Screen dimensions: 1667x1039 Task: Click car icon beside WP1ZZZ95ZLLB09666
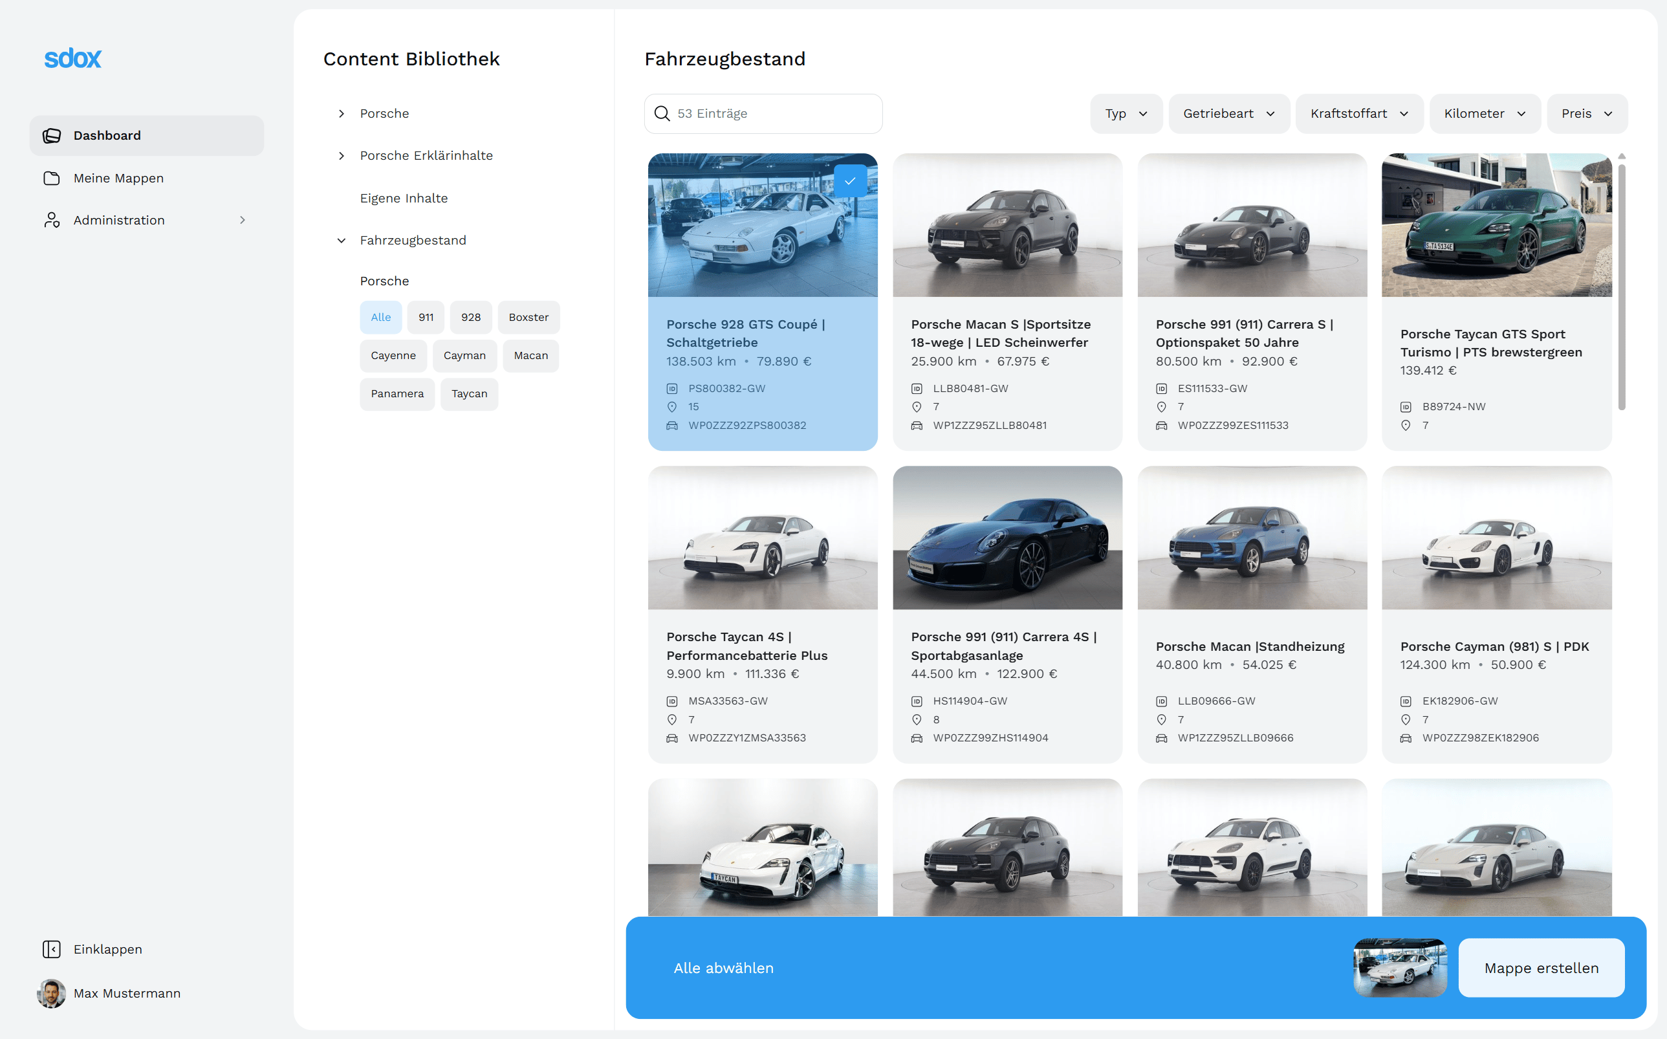pos(1161,738)
